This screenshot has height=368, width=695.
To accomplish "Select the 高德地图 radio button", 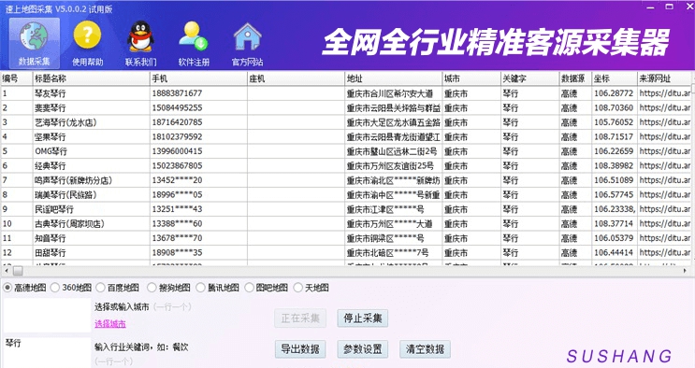I will point(7,288).
